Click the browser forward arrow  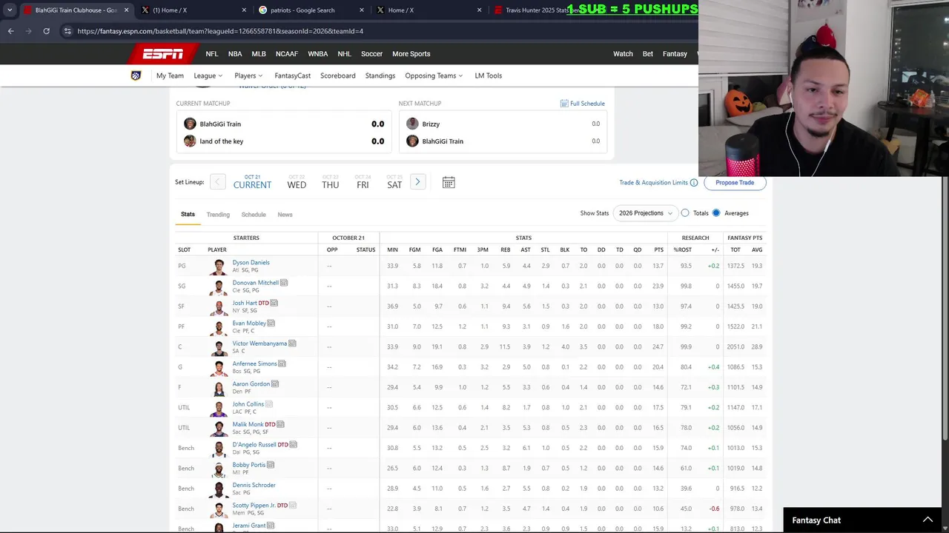[28, 31]
